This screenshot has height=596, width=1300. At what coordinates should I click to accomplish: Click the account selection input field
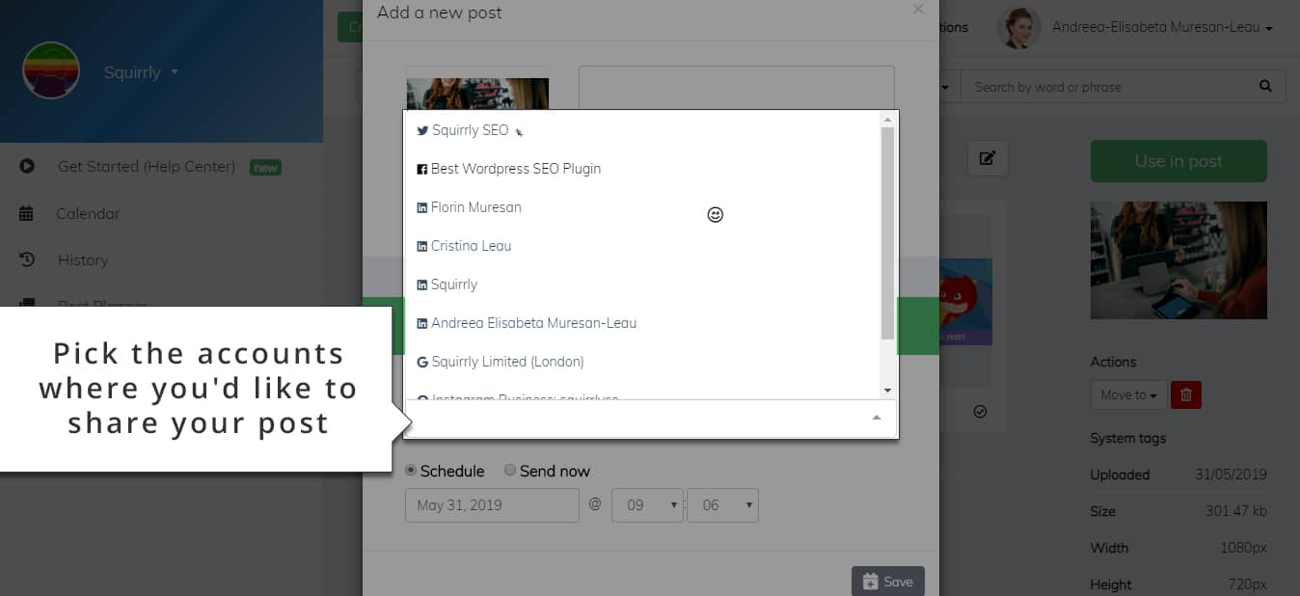(x=651, y=419)
